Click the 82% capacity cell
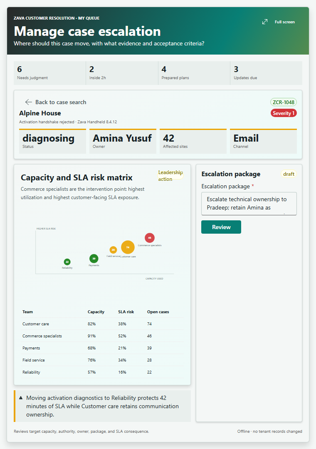316x449 pixels. pos(91,324)
